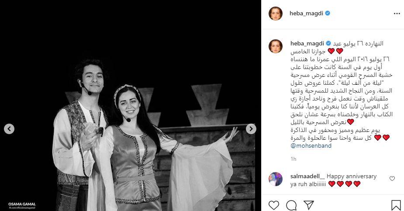Visit salmaadell__ profile from comment username
This screenshot has height=211, width=404.
point(307,176)
